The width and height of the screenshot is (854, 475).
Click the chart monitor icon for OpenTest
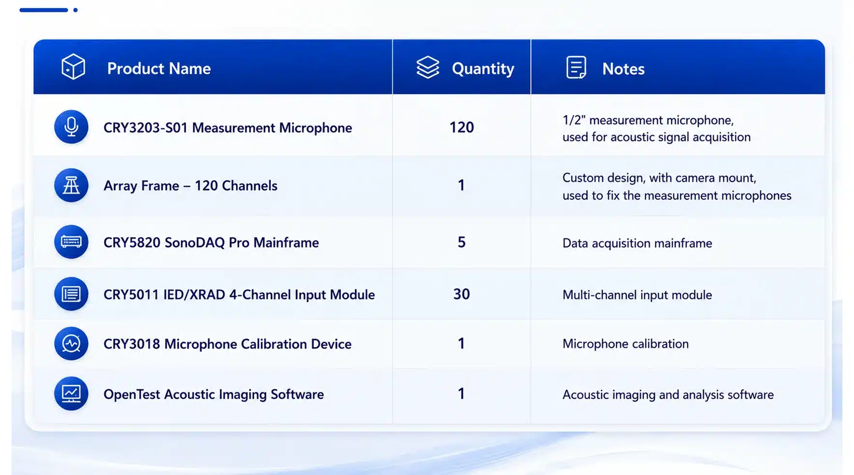[71, 393]
